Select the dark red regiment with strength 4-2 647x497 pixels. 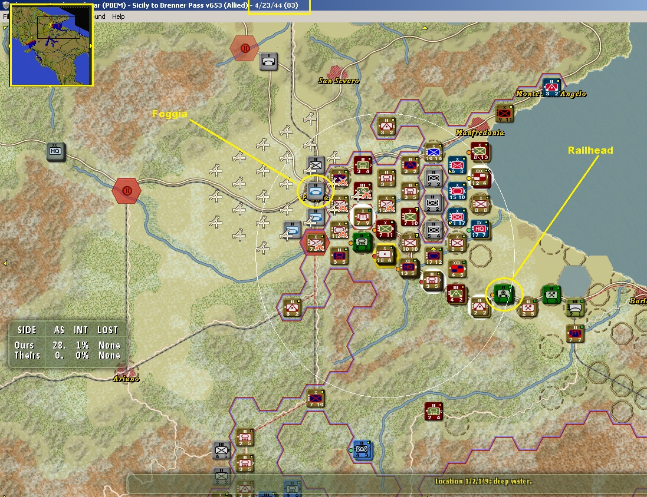[456, 294]
